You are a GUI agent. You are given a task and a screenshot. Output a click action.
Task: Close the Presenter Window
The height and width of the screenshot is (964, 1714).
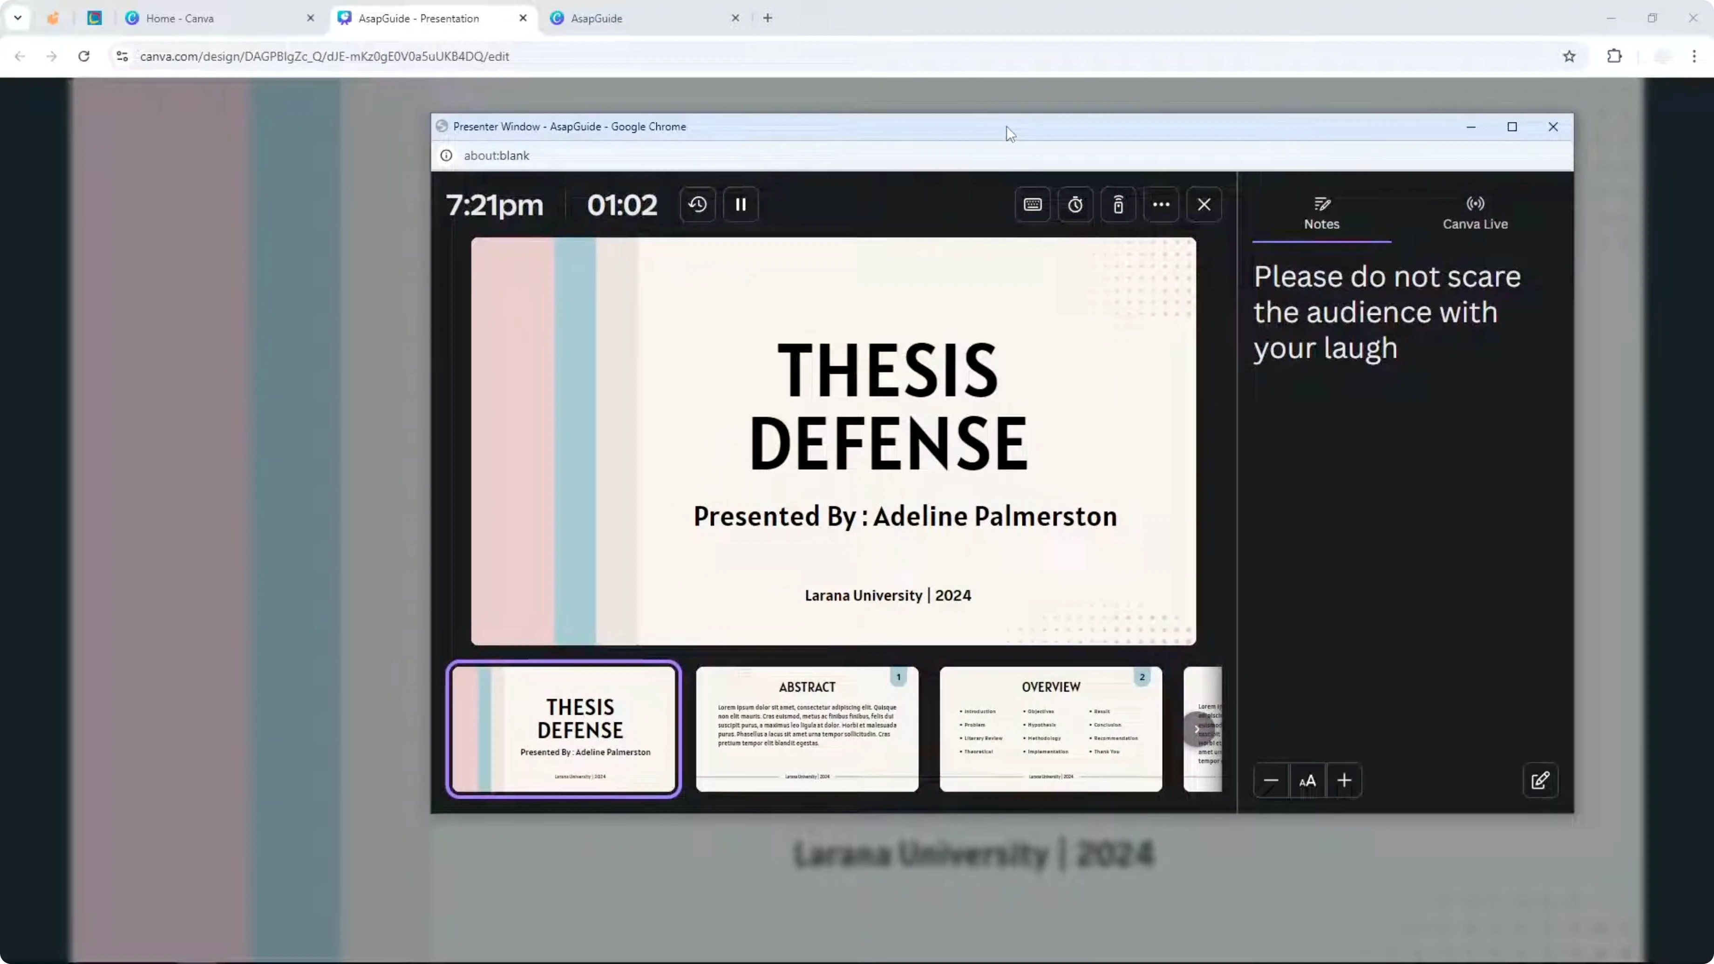(1553, 126)
